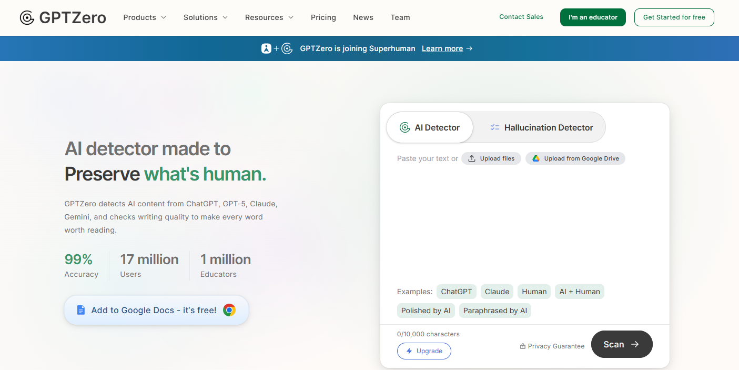Click the GPTZero wordmark text
The height and width of the screenshot is (370, 739).
73,17
